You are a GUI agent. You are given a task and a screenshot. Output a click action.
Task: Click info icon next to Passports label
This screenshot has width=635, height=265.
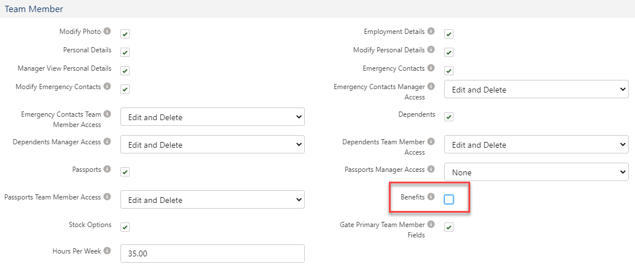107,170
